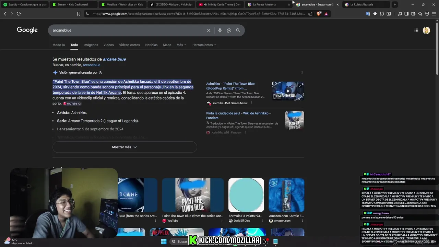Expand the Más dropdown in search tabs
The width and height of the screenshot is (439, 247).
pyautogui.click(x=181, y=45)
